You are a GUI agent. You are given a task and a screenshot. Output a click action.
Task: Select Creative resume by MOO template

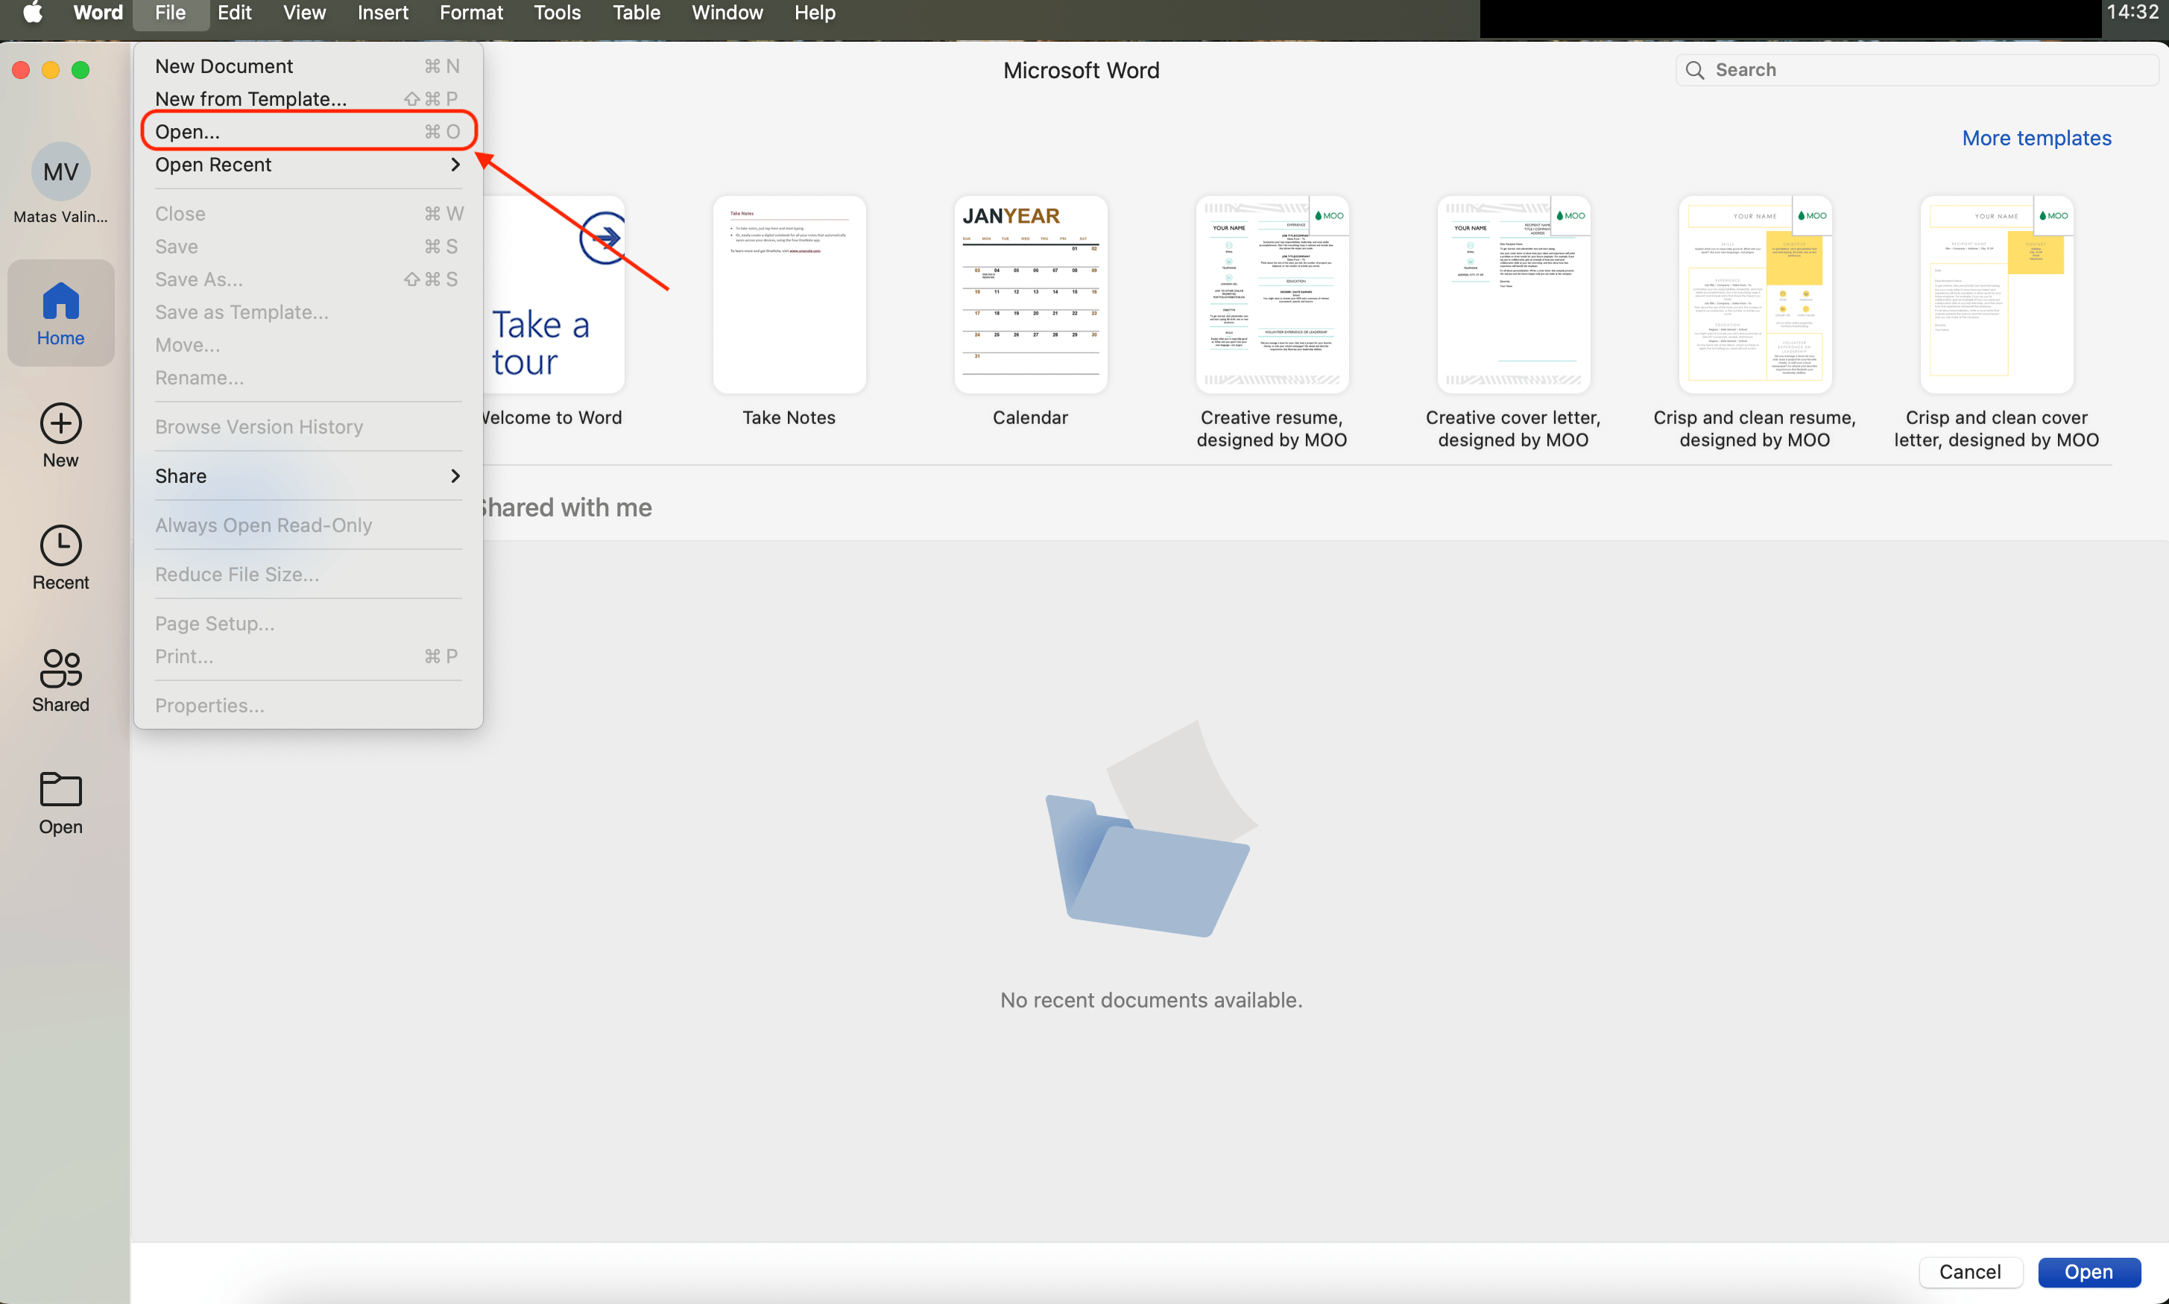(1272, 294)
